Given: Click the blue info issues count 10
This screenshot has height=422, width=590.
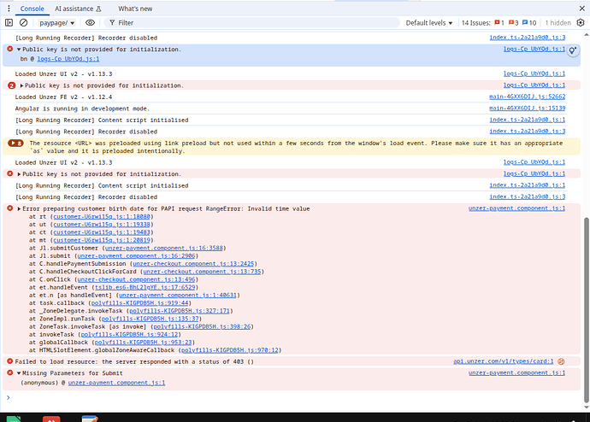Looking at the screenshot, I should pos(525,22).
